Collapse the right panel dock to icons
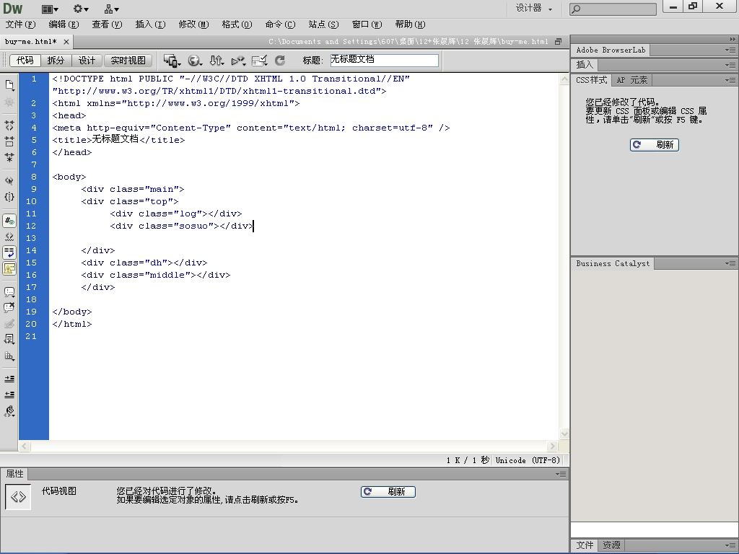The height and width of the screenshot is (554, 739). [732, 39]
